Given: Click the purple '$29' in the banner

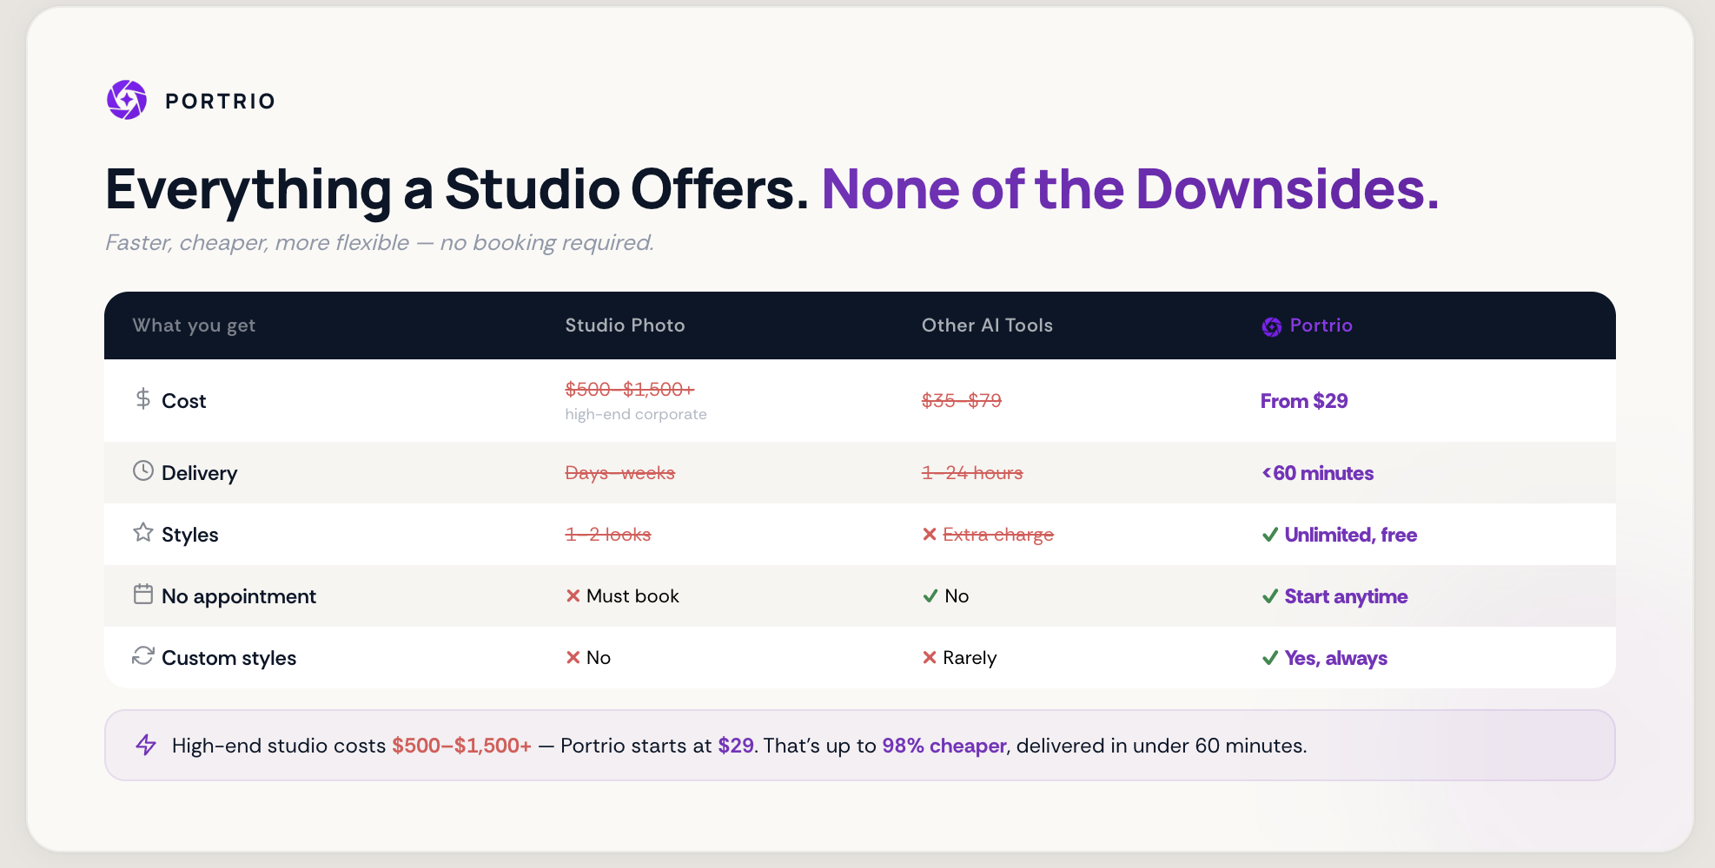Looking at the screenshot, I should click(x=736, y=746).
